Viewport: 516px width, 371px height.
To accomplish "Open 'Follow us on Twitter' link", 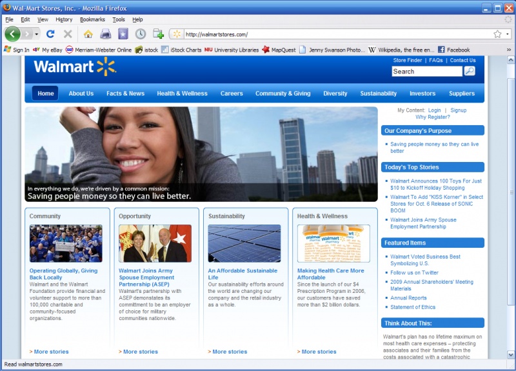I will click(414, 272).
